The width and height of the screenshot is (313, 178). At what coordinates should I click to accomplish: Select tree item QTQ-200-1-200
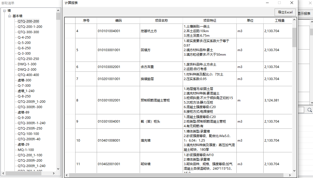coord(30,27)
